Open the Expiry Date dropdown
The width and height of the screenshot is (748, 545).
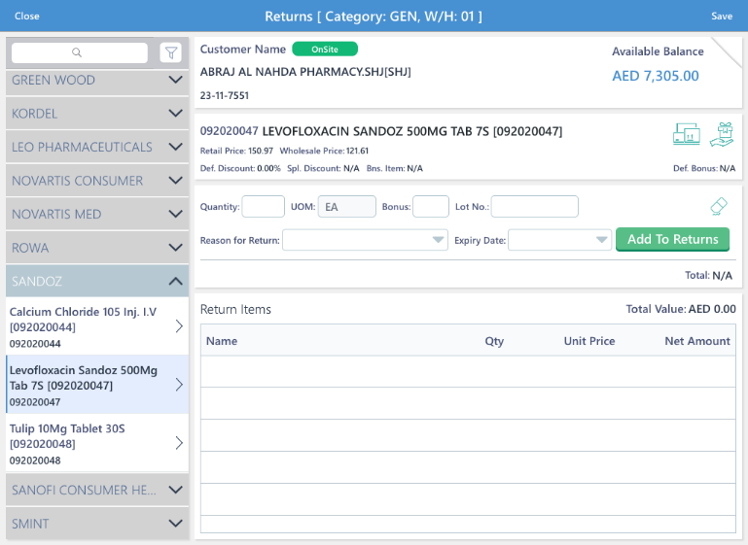point(559,240)
